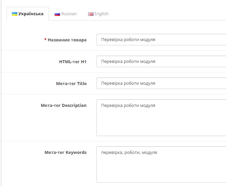
Task: Click the HTML-тег H1 label
Action: pyautogui.click(x=73, y=62)
